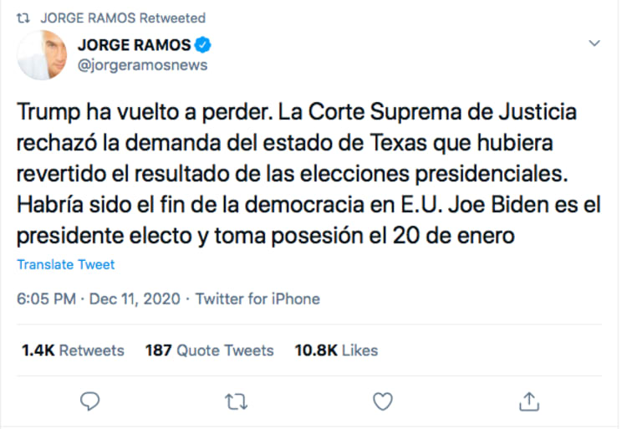View the 1.4K Retweets list

click(x=73, y=350)
